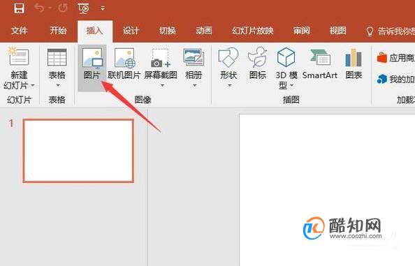Insert a picture with 图片 icon
415x266 pixels.
click(92, 64)
